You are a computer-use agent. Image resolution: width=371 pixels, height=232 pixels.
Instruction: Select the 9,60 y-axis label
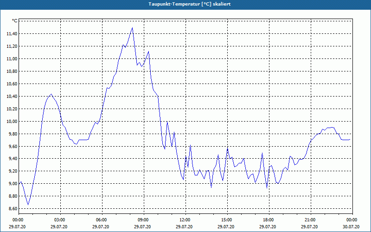(x=13, y=147)
